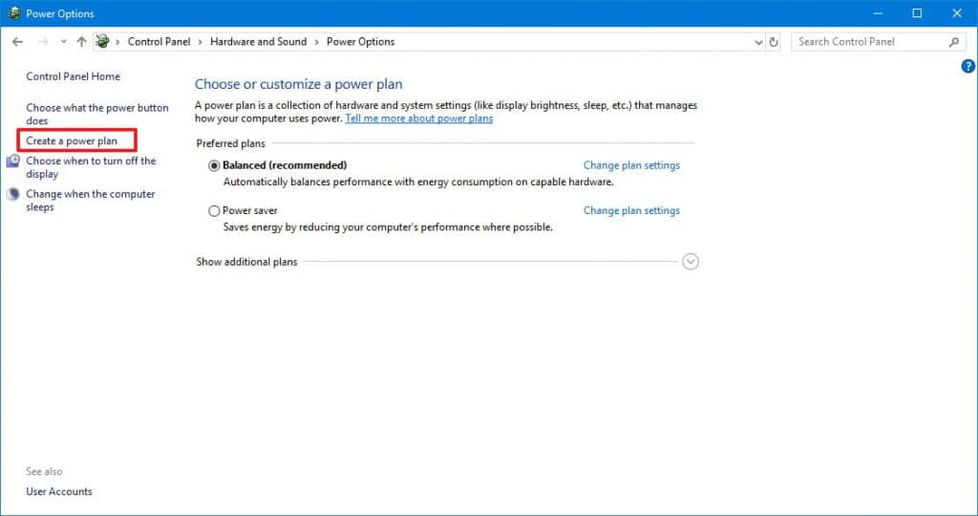Open the address bar history dropdown
This screenshot has width=978, height=516.
(x=758, y=42)
